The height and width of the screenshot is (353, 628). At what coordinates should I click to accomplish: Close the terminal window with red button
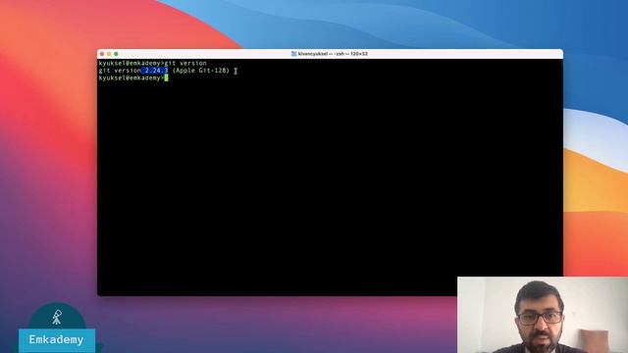click(x=102, y=54)
